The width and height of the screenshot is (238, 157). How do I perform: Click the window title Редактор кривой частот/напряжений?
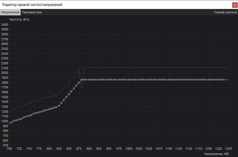(x=32, y=5)
